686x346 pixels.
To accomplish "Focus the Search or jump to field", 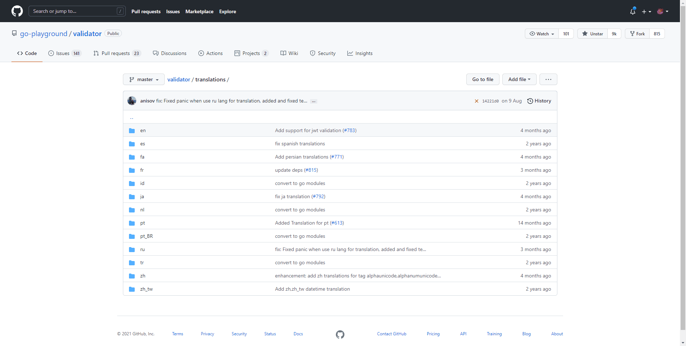I will [77, 11].
